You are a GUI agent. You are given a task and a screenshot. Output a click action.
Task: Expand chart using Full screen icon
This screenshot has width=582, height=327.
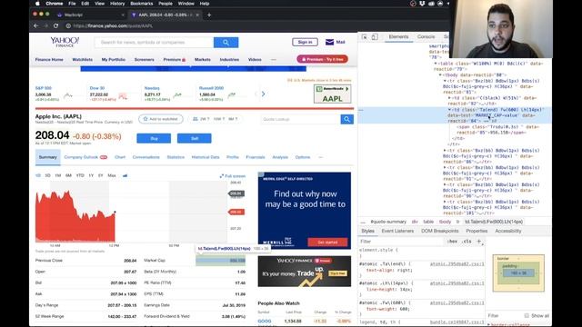222,176
